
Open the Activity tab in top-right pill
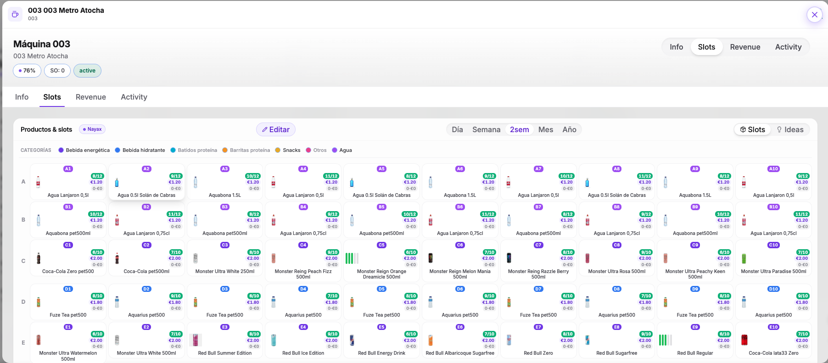tap(788, 47)
